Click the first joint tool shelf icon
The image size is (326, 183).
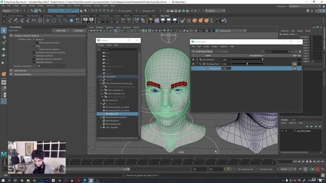[10, 20]
